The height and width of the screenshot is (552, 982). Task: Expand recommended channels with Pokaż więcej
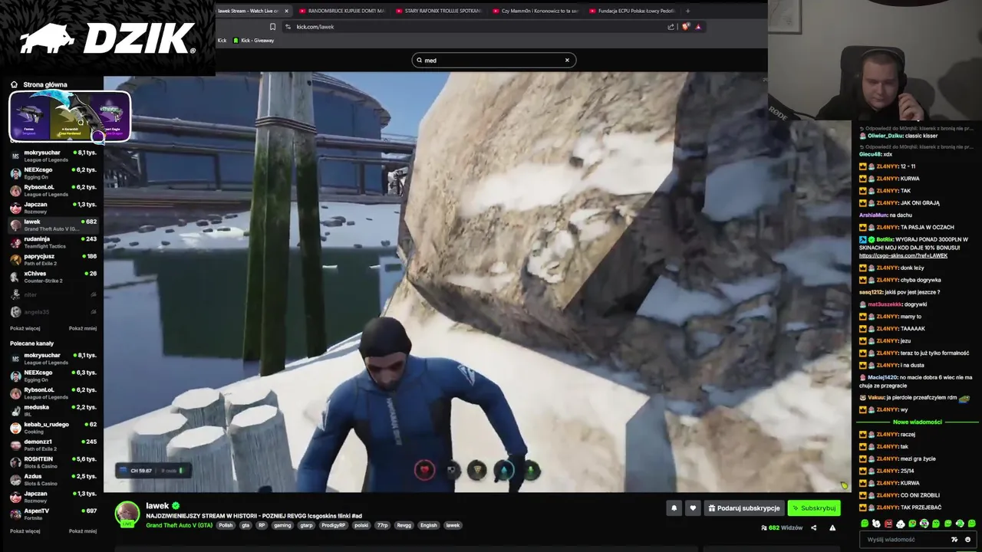pos(25,531)
